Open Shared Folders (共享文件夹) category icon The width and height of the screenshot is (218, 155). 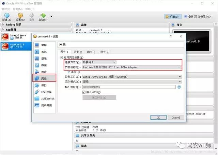(37, 98)
